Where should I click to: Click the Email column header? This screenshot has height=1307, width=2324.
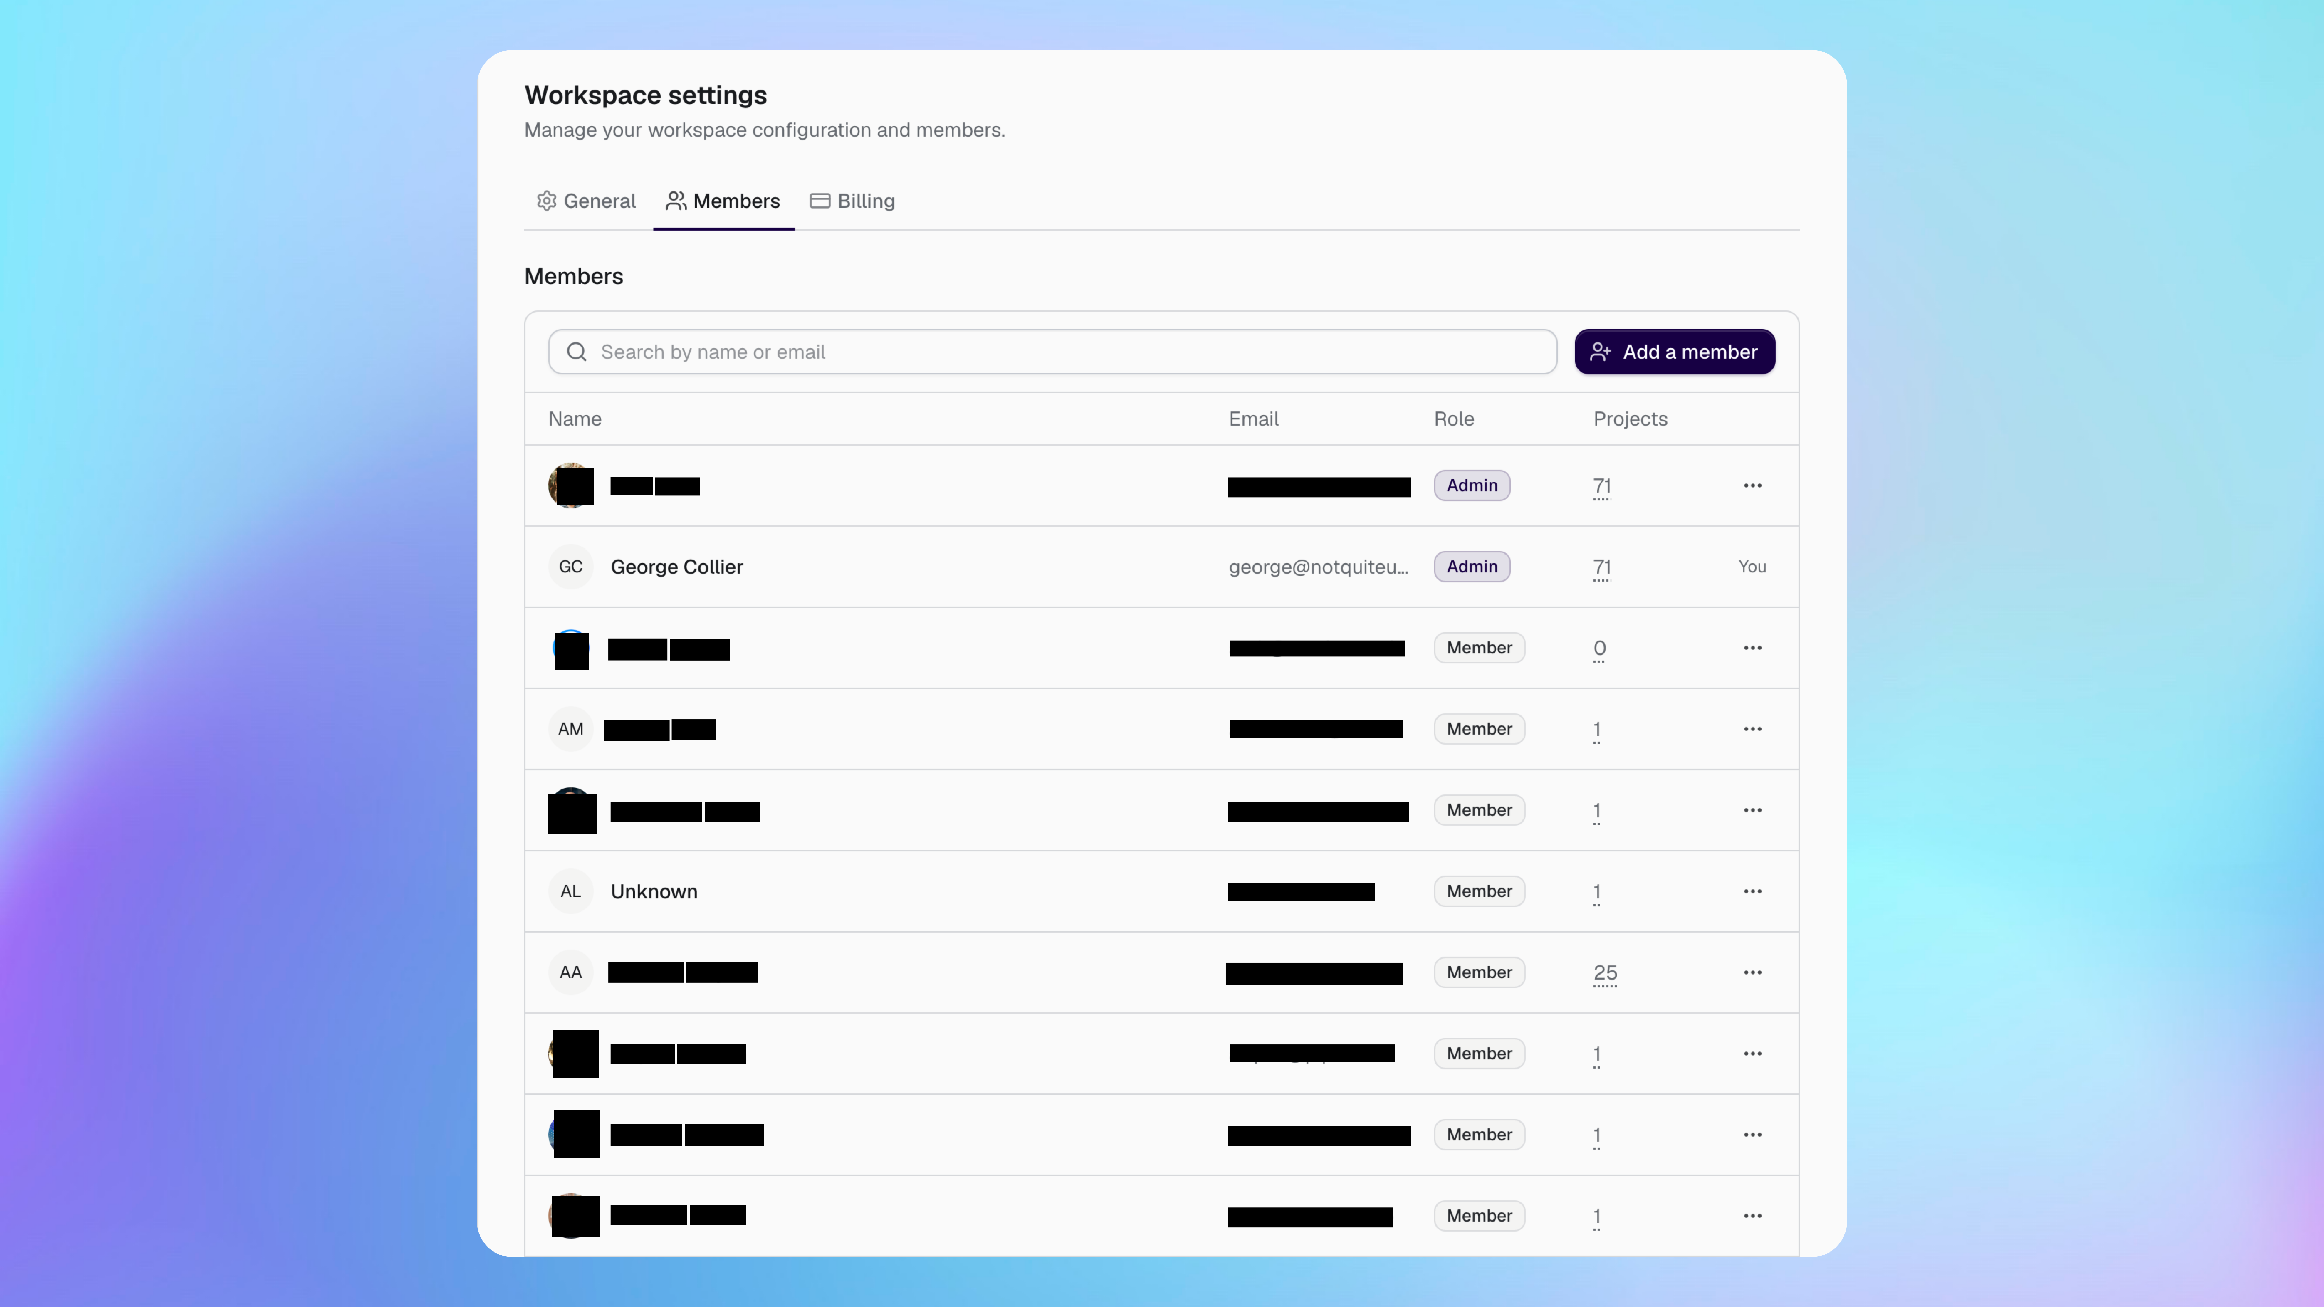(x=1253, y=419)
